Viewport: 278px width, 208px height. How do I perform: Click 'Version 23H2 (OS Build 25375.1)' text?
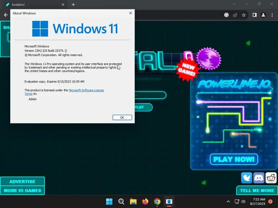[46, 51]
